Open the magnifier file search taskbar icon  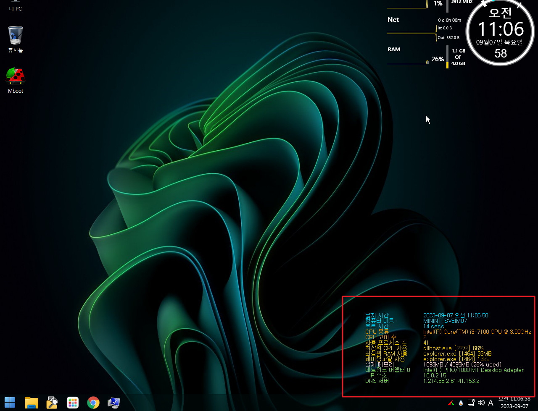(x=52, y=403)
